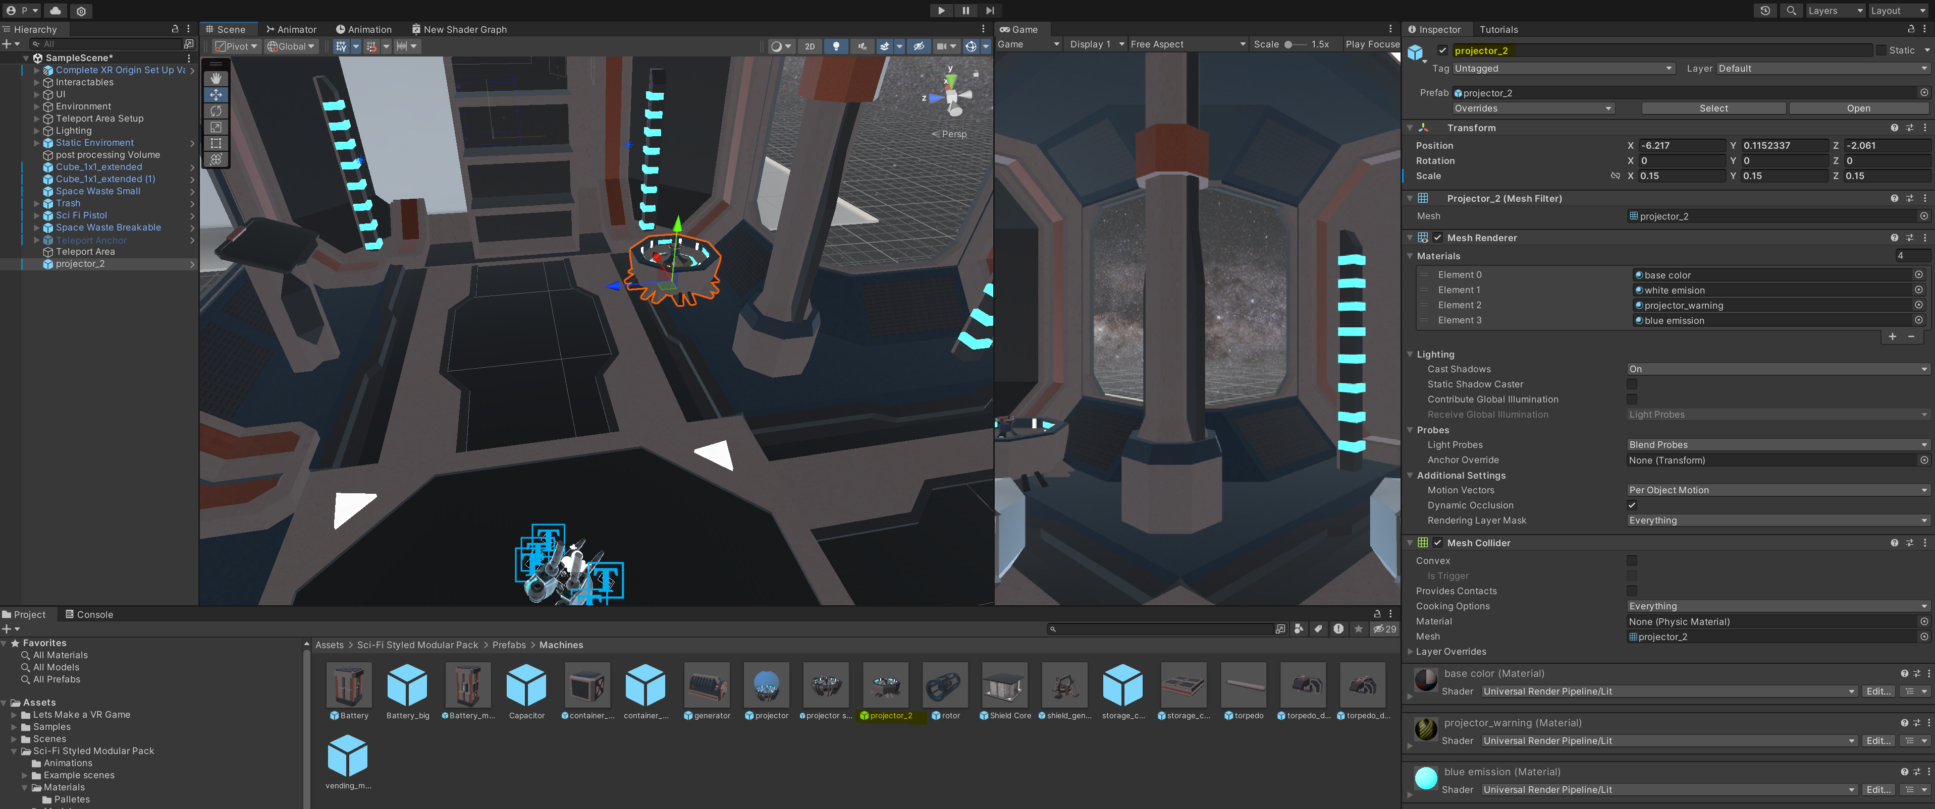Toggle the Static checkbox
1935x809 pixels.
coord(1880,50)
